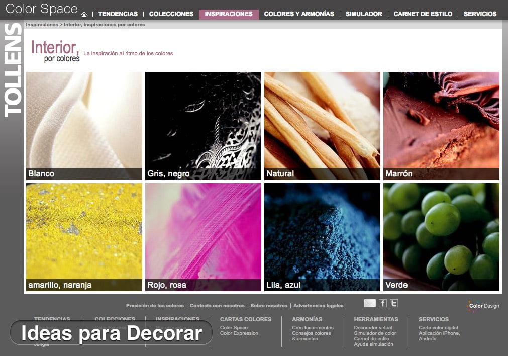Open COLORES Y ARMONÍAS menu
Viewport: 508px width, 356px height.
pyautogui.click(x=299, y=14)
